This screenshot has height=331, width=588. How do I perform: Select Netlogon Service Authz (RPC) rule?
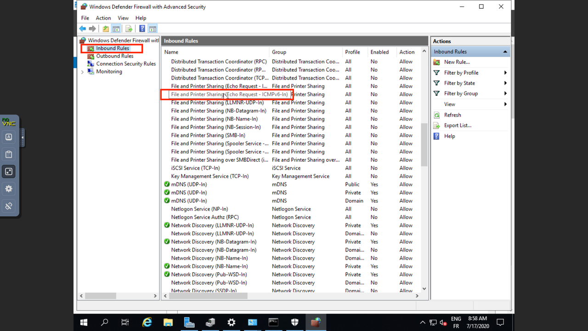point(205,217)
